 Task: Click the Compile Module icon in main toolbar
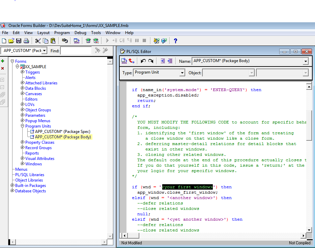[77, 41]
